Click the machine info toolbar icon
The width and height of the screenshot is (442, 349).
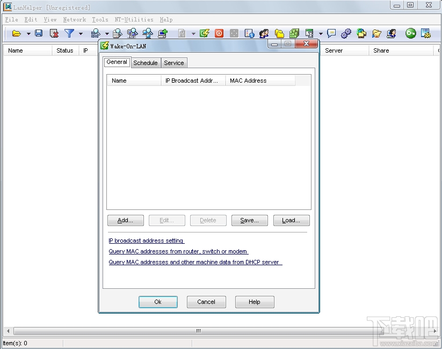pos(249,33)
